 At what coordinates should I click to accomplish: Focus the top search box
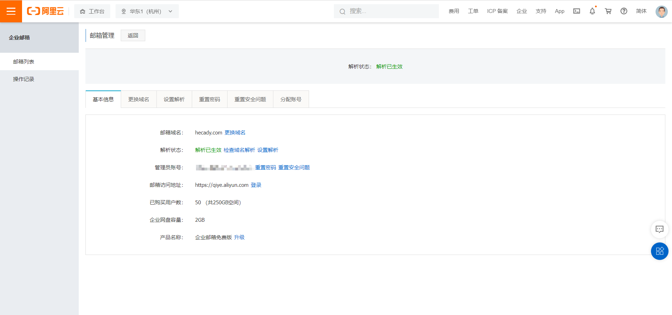tap(388, 11)
